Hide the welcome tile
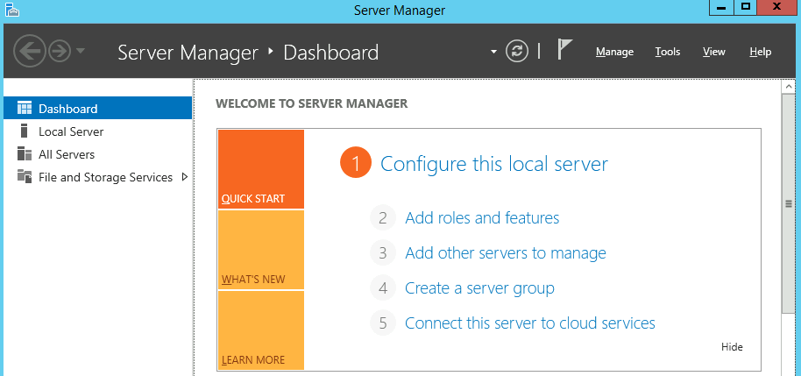 pyautogui.click(x=732, y=347)
